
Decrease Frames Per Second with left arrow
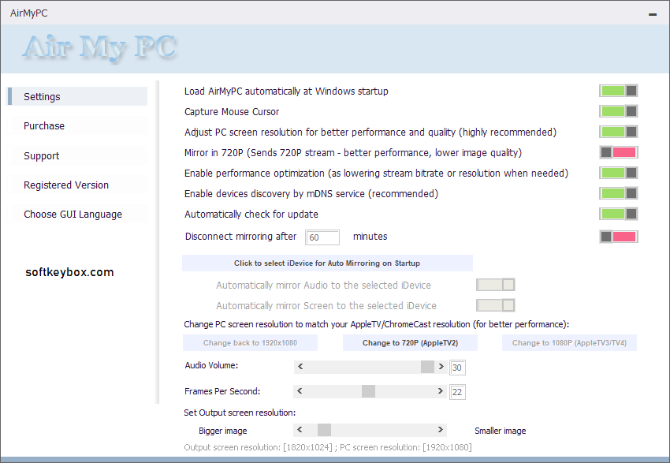point(300,391)
